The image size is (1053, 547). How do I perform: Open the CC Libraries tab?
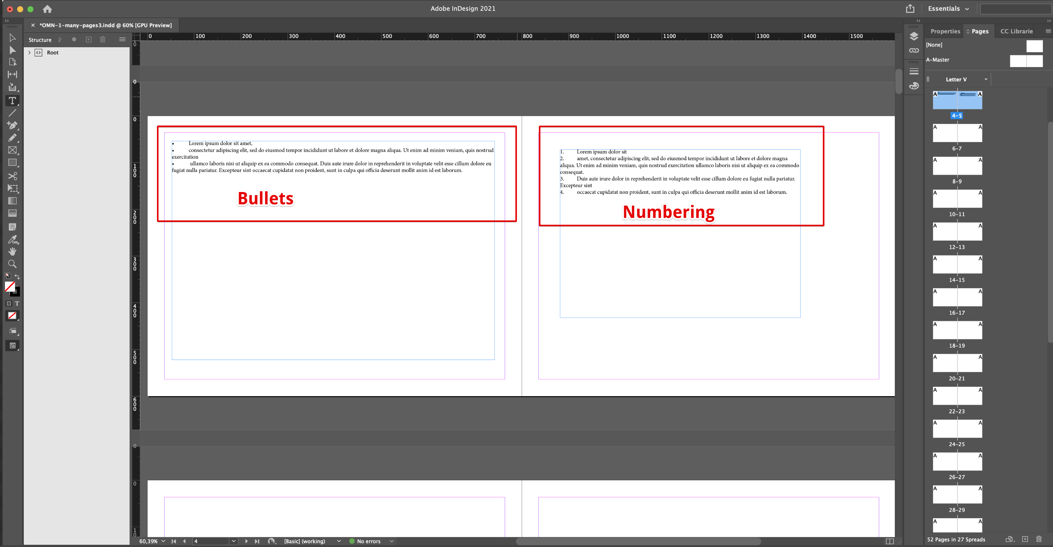pos(1017,31)
